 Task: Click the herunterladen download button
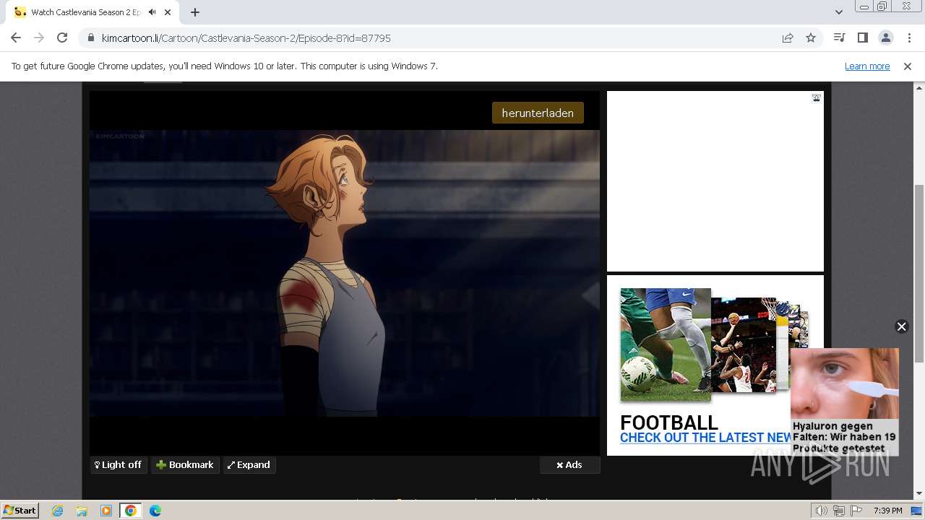[x=538, y=113]
